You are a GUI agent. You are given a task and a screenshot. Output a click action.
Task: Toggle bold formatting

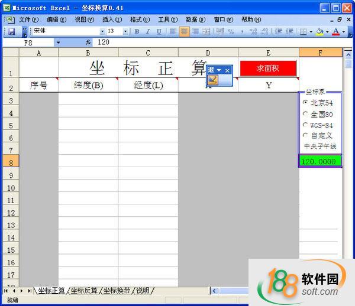(x=137, y=31)
